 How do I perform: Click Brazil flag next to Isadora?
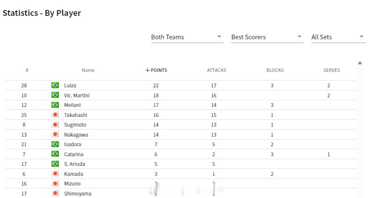coord(55,144)
